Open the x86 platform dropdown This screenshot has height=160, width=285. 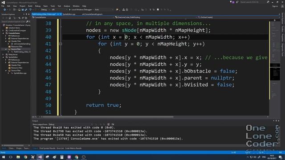click(x=59, y=10)
